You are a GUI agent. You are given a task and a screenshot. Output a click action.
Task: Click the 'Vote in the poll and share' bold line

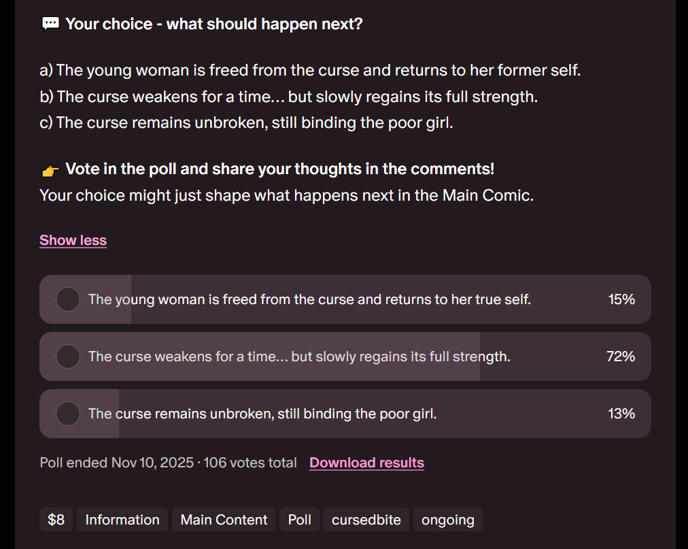[x=280, y=169]
